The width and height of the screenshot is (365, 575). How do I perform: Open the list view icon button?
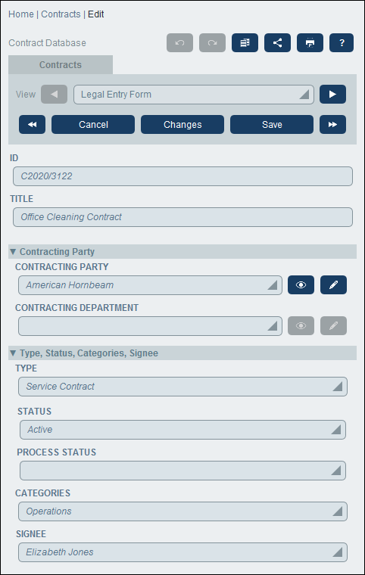(x=245, y=43)
